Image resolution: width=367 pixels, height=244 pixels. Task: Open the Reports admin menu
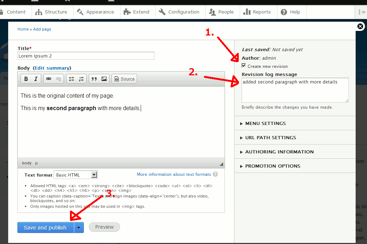258,12
